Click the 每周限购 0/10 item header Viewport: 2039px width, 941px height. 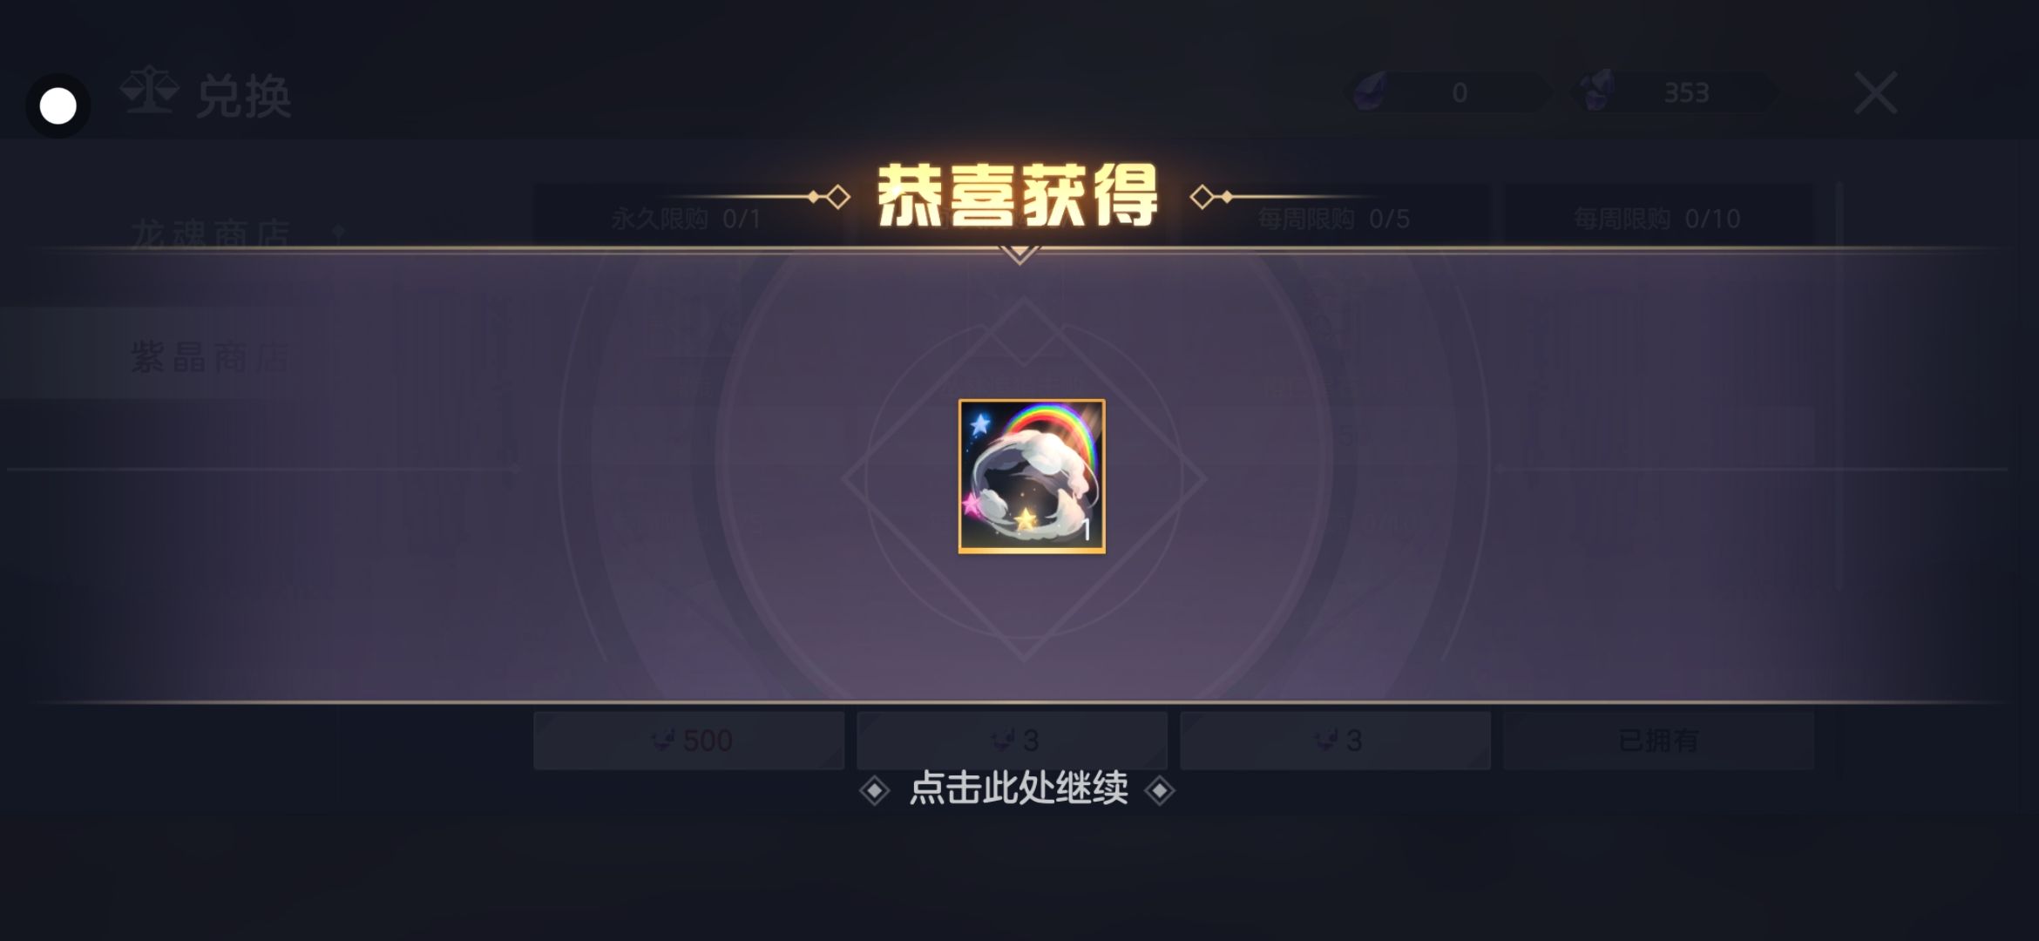click(1656, 219)
